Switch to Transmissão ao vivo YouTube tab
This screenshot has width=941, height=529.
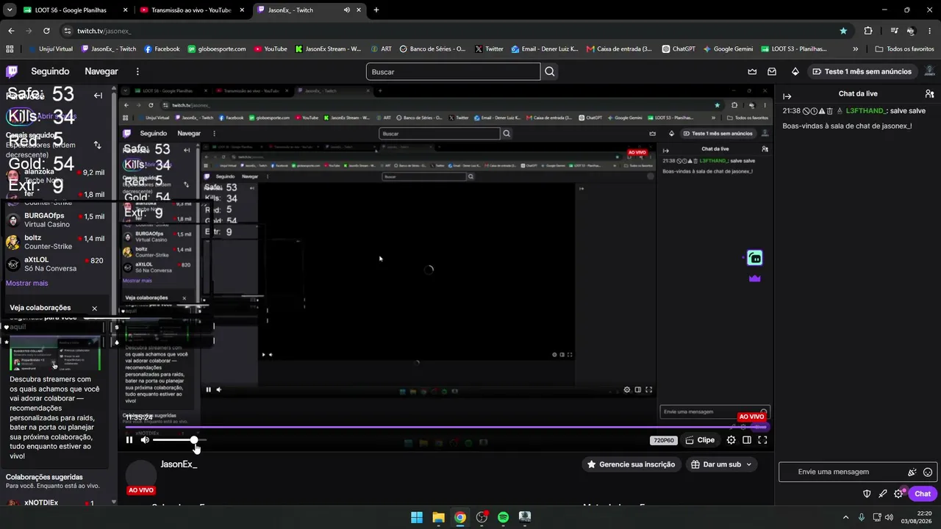tap(193, 10)
